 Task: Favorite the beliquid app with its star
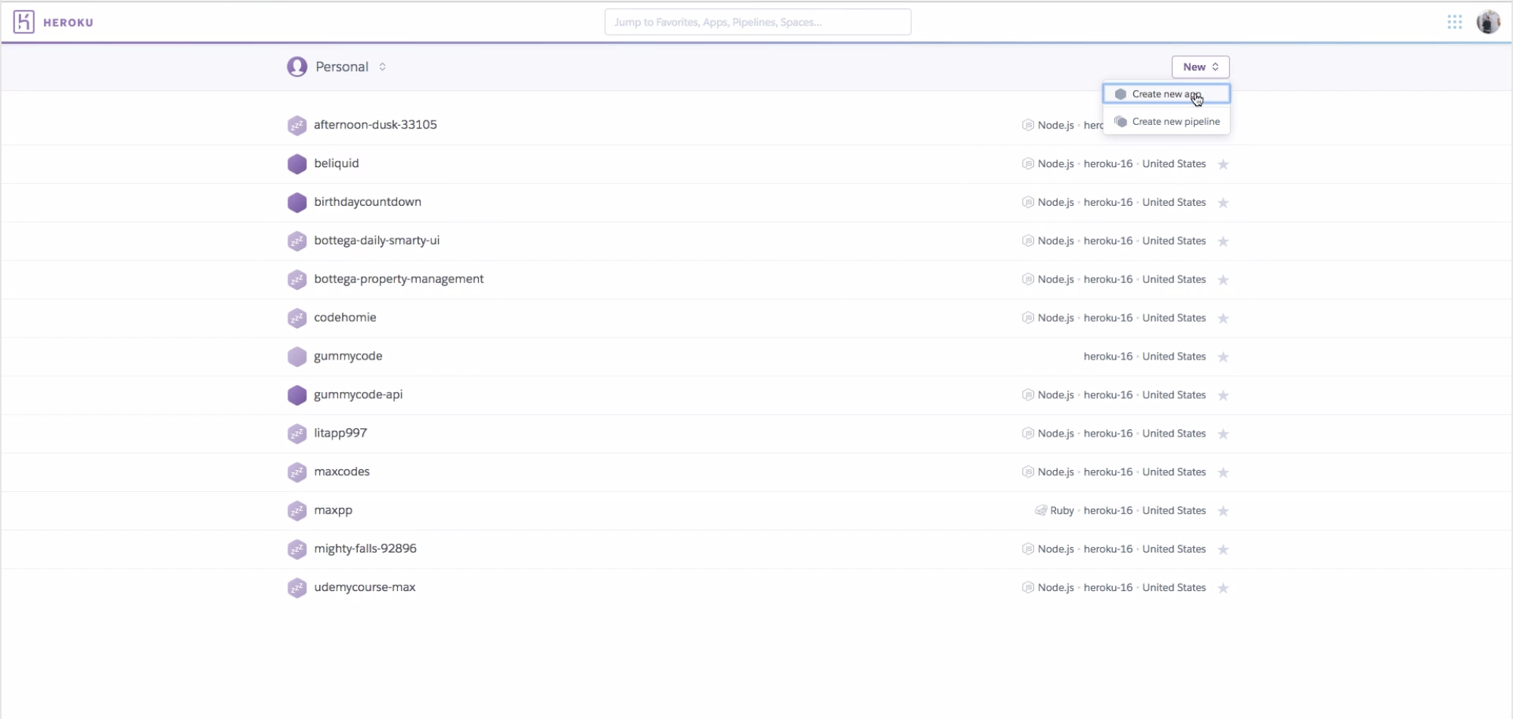pos(1223,164)
